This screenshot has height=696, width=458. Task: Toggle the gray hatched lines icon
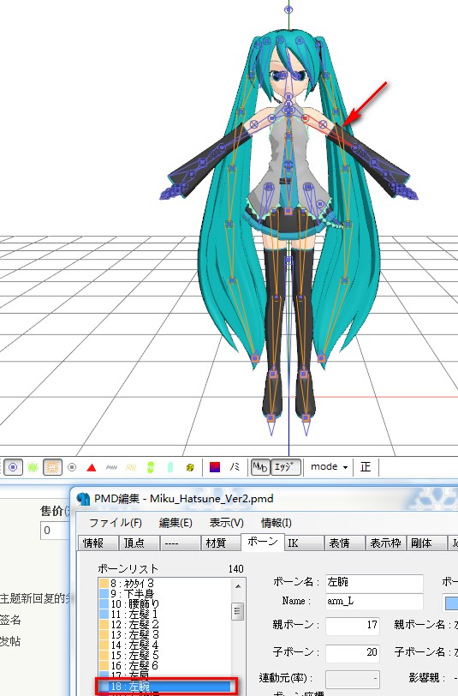pos(112,467)
